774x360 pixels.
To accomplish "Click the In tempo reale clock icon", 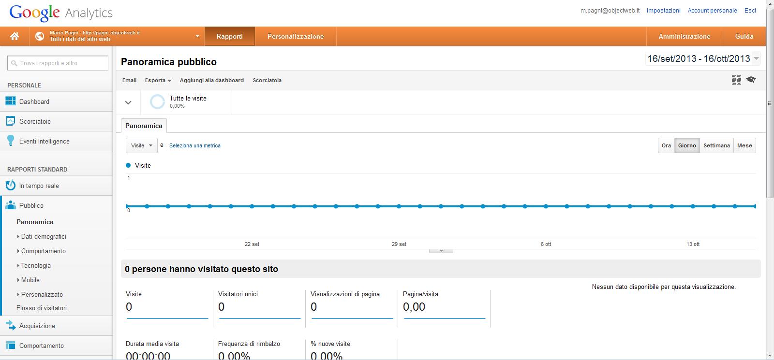I will click(10, 186).
